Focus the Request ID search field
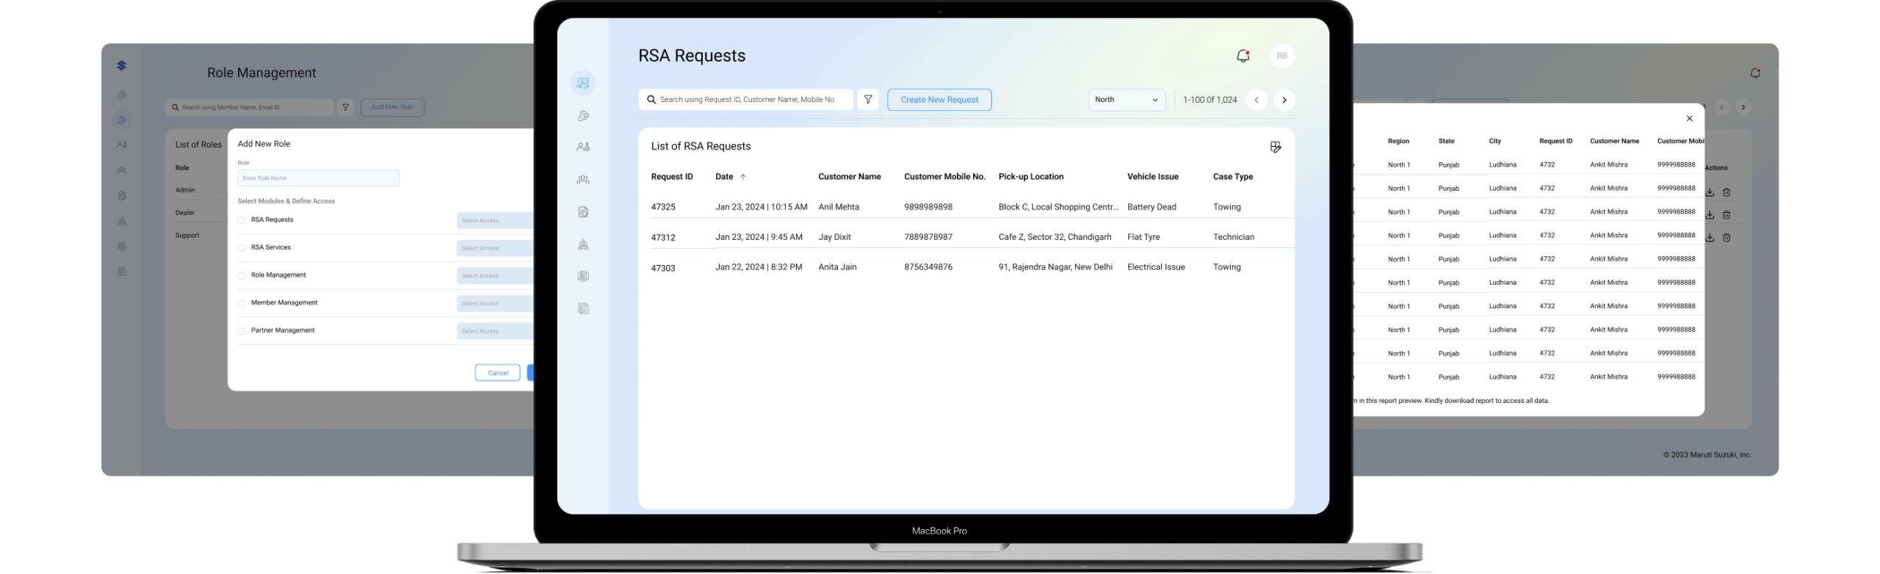The width and height of the screenshot is (1880, 574). click(746, 100)
